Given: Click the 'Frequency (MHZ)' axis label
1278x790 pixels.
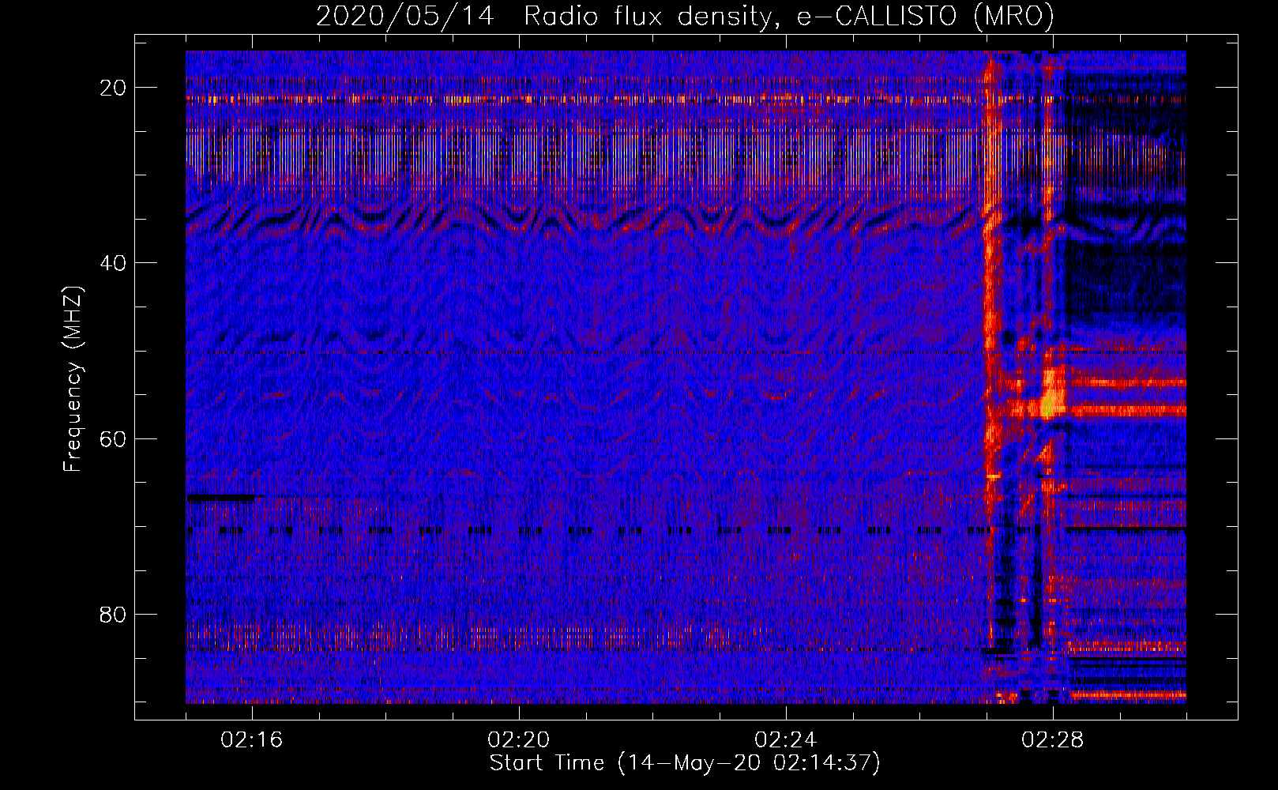Looking at the screenshot, I should tap(73, 379).
